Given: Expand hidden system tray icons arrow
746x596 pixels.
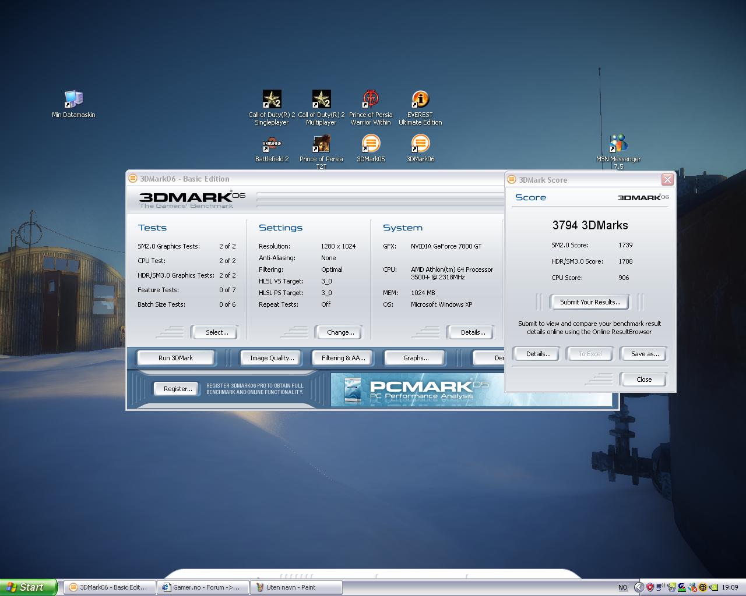Looking at the screenshot, I should click(x=639, y=587).
